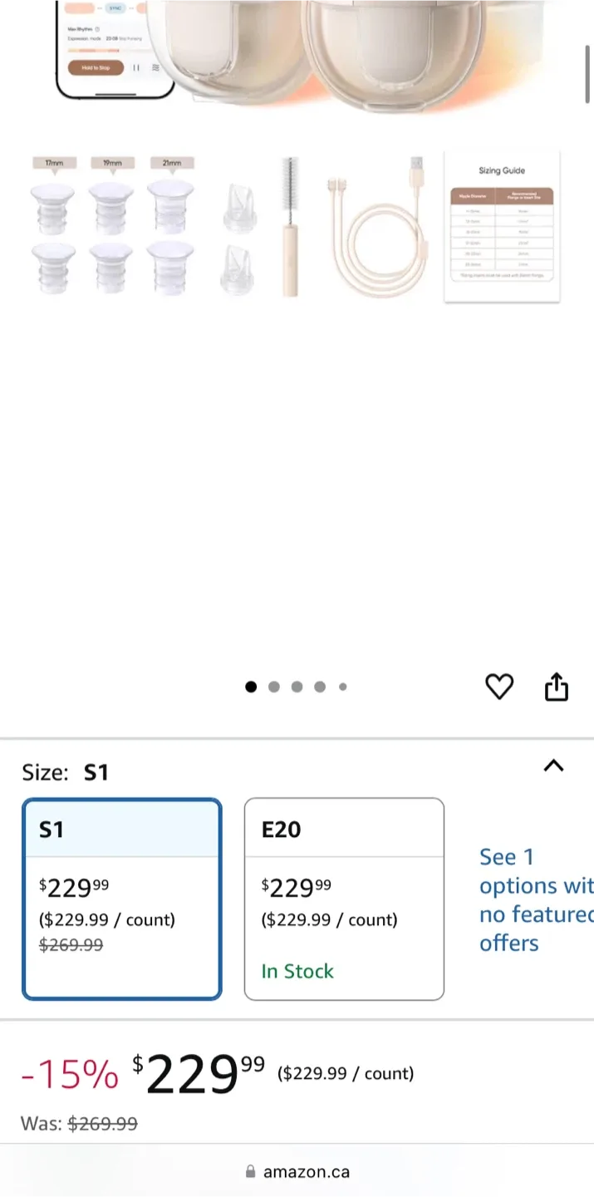Image resolution: width=594 pixels, height=1197 pixels.
Task: Select the S1 size option
Action: click(x=121, y=898)
